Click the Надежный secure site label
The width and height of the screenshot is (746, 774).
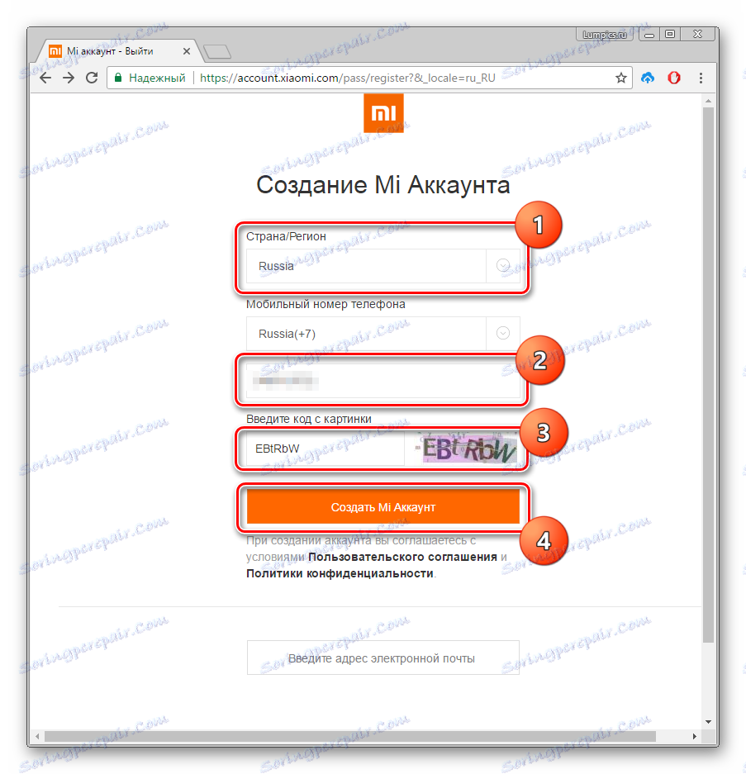point(157,78)
